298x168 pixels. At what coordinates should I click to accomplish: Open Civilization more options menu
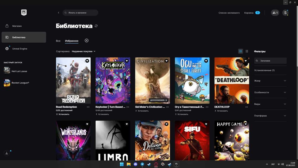pyautogui.click(x=167, y=107)
